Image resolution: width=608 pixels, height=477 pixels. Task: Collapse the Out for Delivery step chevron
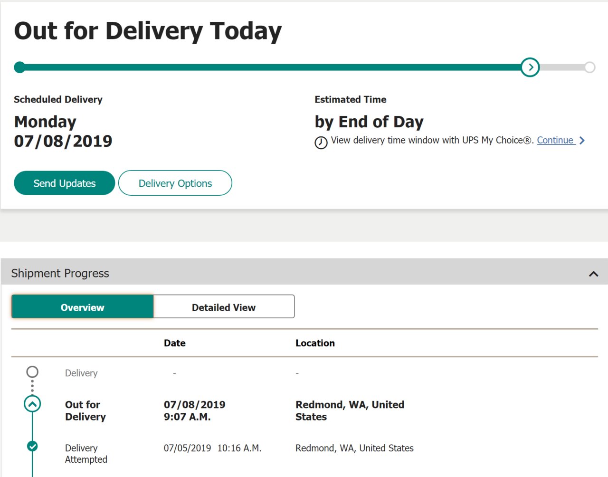pos(32,404)
